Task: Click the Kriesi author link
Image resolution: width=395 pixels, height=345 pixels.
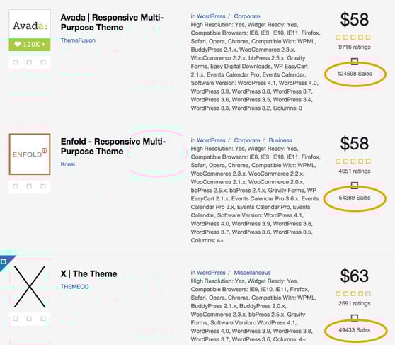Action: click(x=68, y=164)
